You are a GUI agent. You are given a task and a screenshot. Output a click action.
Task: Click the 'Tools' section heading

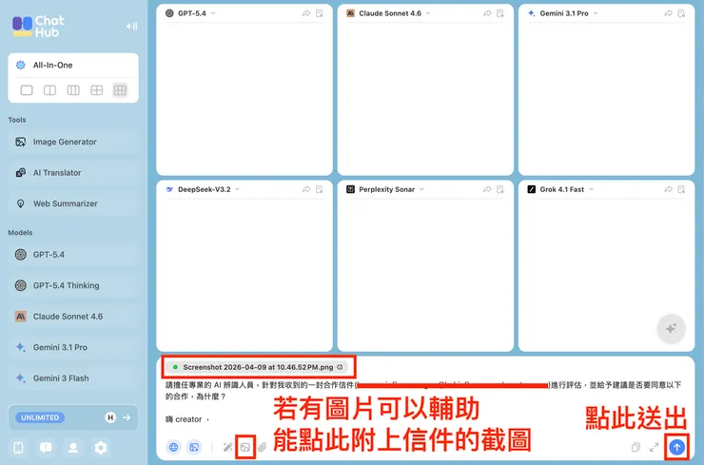pos(17,120)
